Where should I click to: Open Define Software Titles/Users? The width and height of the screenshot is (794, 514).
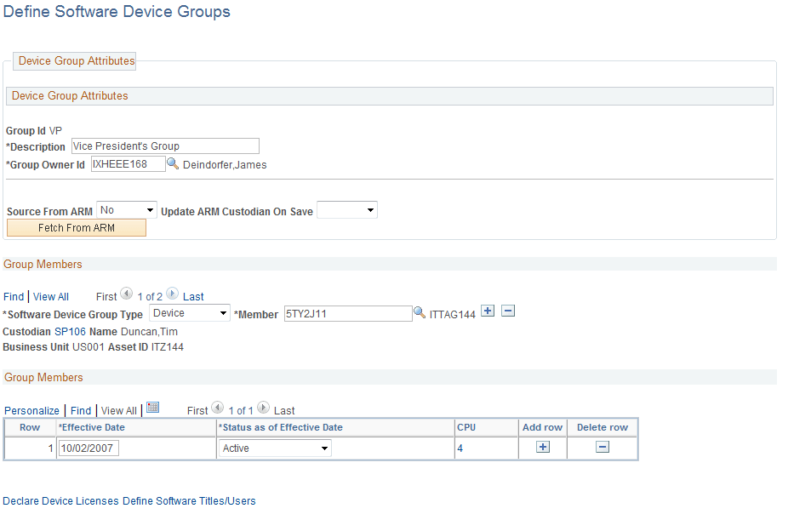pos(189,500)
